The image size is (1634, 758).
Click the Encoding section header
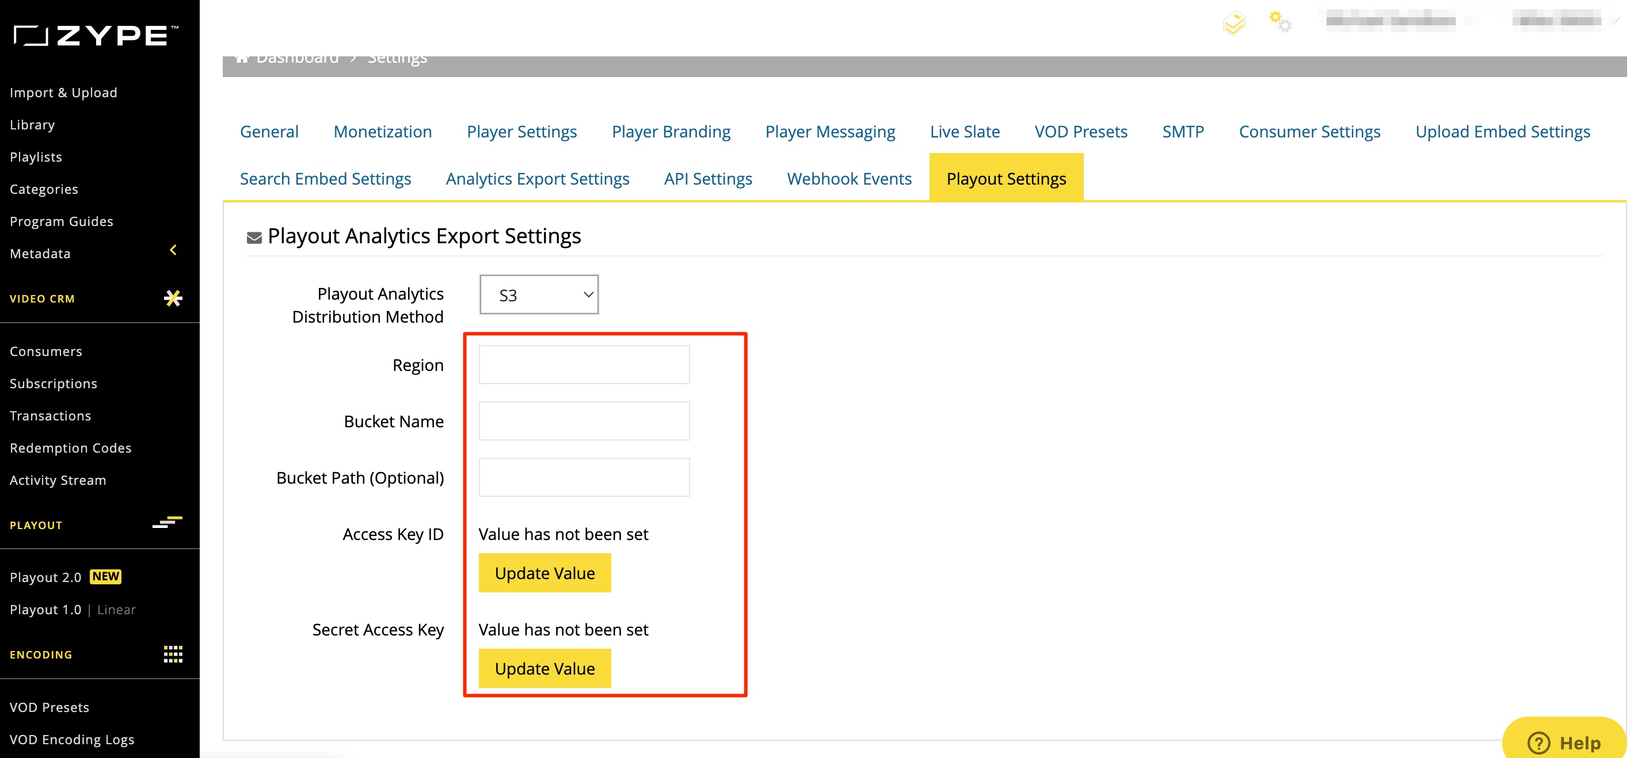click(x=41, y=654)
